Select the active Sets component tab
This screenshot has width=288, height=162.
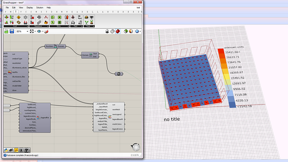point(16,12)
